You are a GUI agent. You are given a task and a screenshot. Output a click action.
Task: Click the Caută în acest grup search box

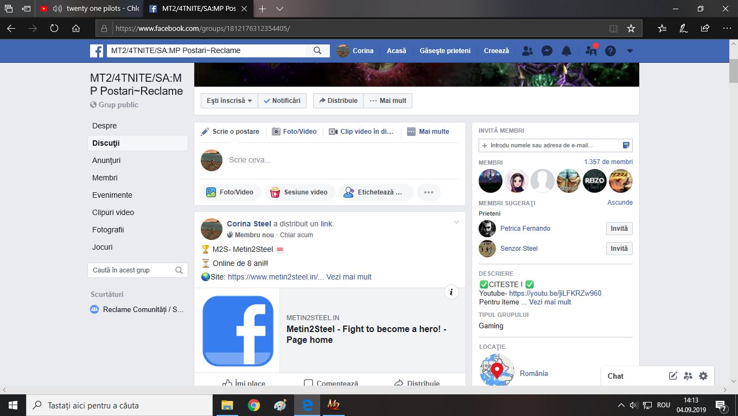point(138,270)
